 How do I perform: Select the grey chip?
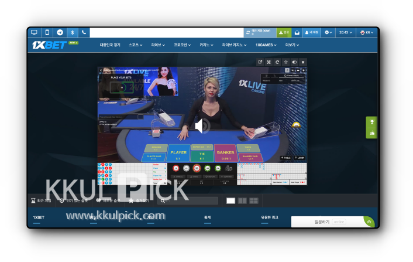click(x=186, y=168)
